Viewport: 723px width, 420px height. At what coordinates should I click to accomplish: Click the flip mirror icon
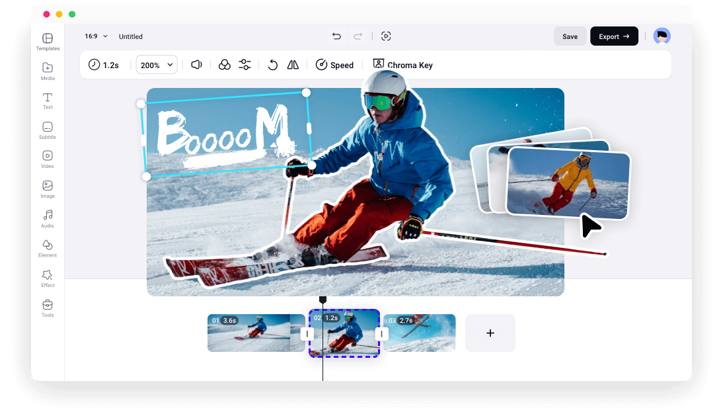pos(293,65)
